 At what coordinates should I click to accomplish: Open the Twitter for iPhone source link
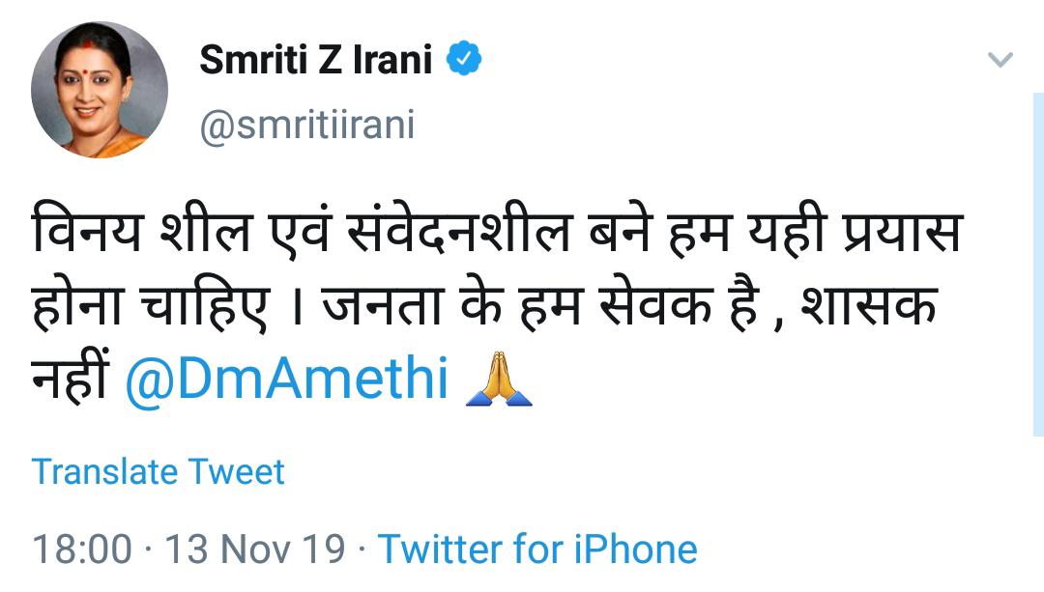pos(536,550)
